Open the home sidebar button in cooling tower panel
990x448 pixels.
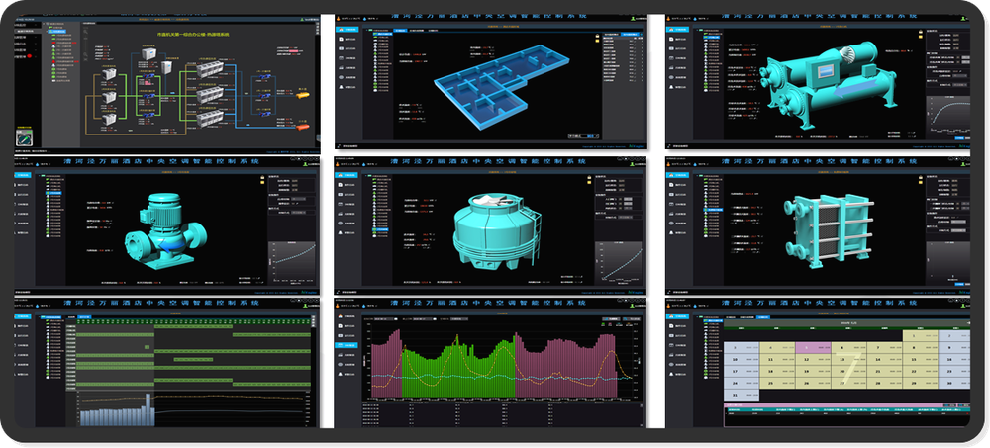[346, 175]
